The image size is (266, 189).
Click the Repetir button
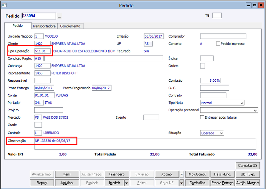[x=42, y=183]
